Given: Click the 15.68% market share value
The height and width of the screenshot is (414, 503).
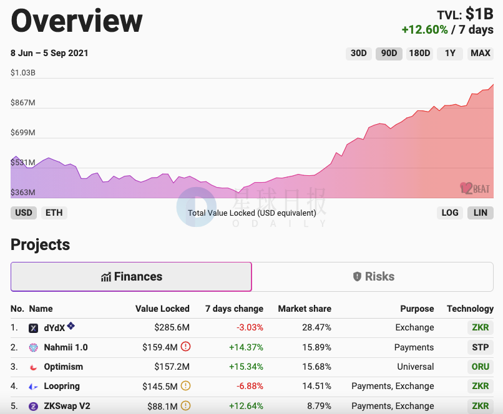Looking at the screenshot, I should coord(316,367).
